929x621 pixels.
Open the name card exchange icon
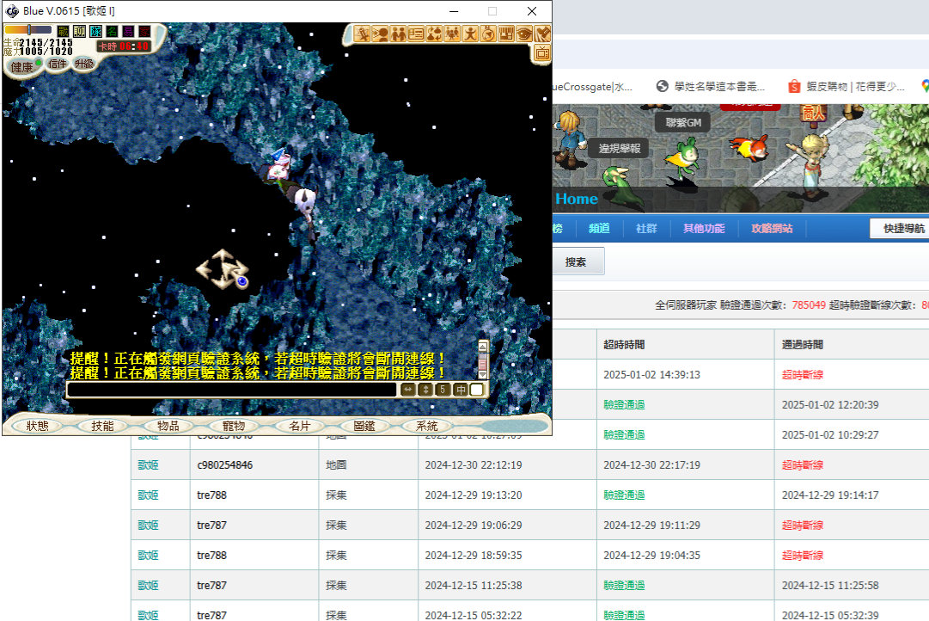[416, 34]
